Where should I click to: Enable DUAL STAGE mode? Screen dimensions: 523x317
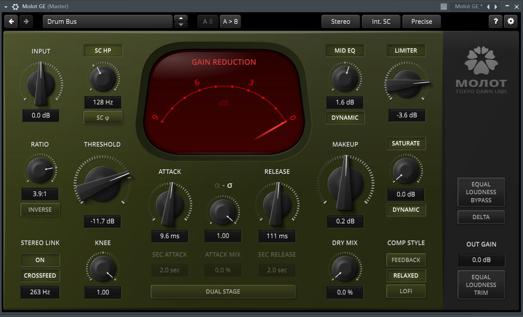[223, 292]
